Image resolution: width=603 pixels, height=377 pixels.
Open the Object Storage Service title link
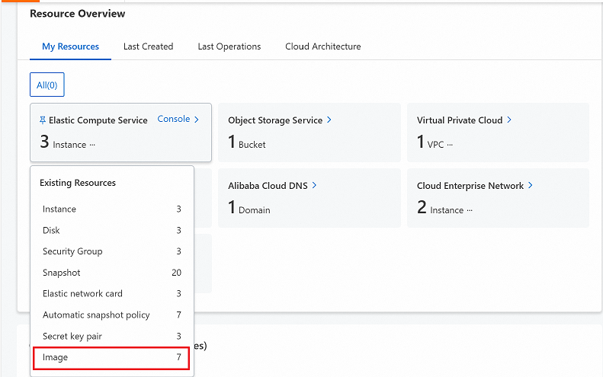tap(275, 120)
